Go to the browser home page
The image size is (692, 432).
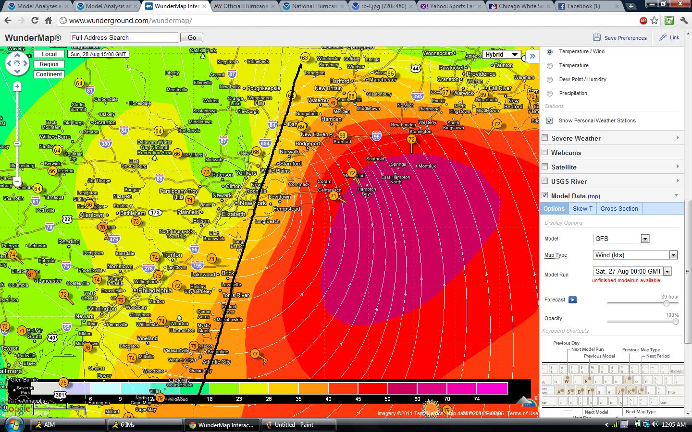[x=48, y=21]
